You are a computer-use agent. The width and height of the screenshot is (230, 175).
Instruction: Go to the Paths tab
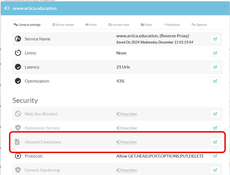pos(146,25)
